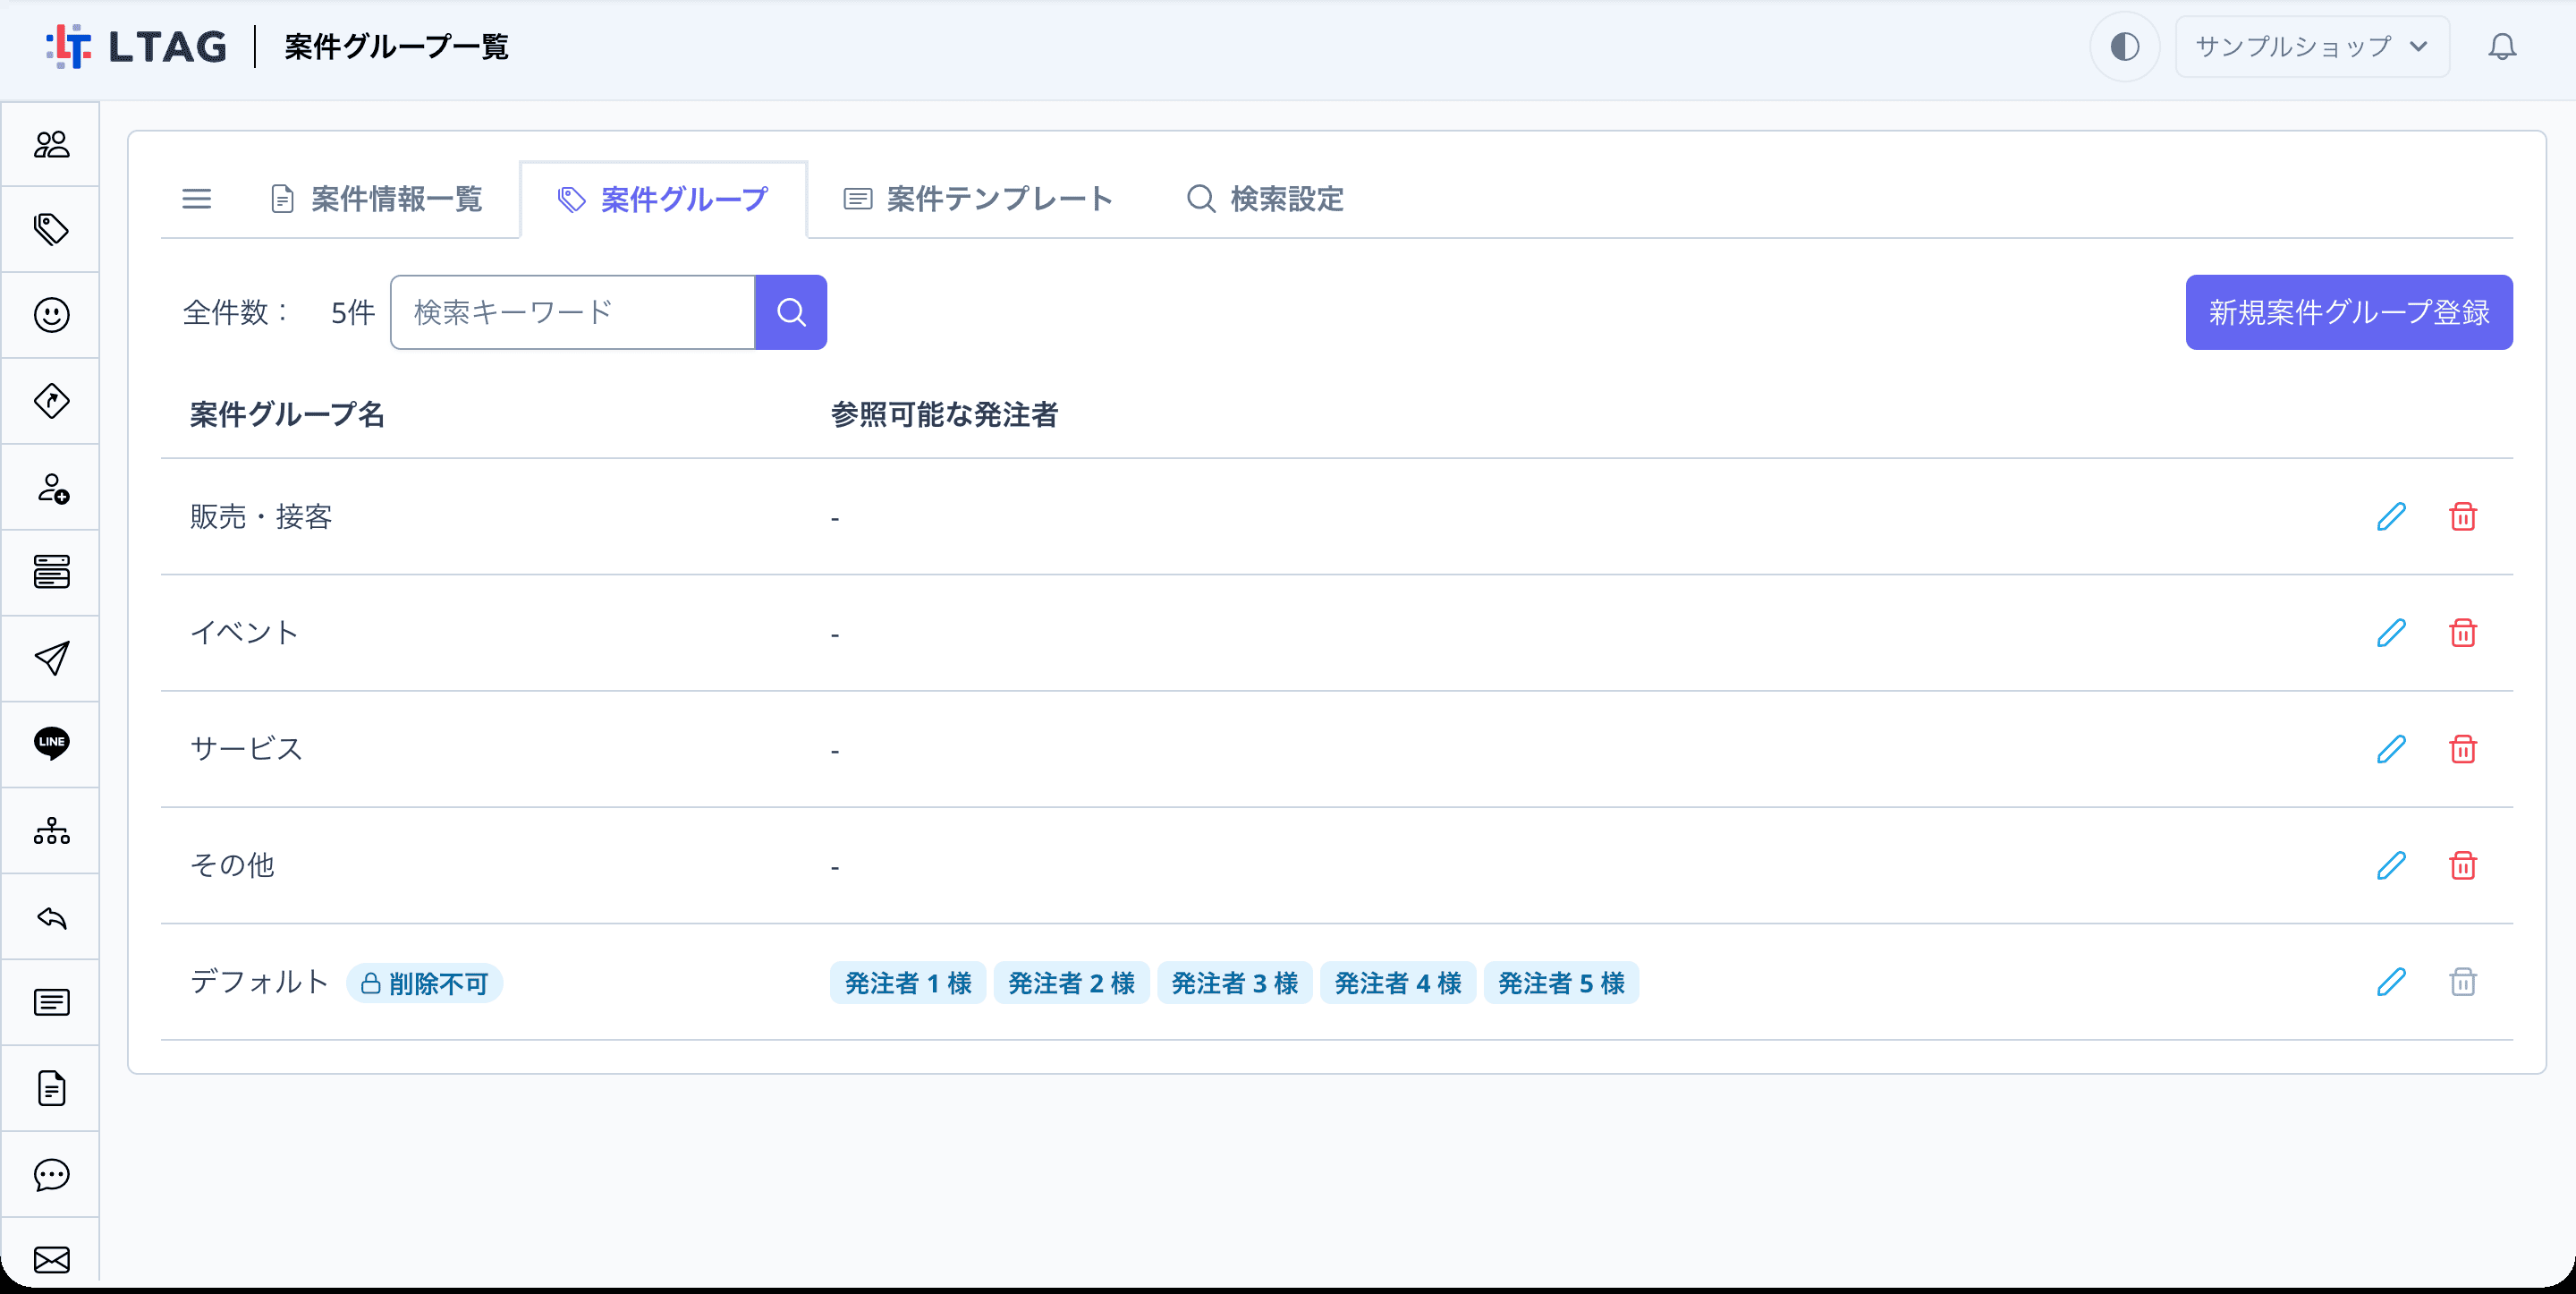Focus the 検索キーワード input field

573,312
